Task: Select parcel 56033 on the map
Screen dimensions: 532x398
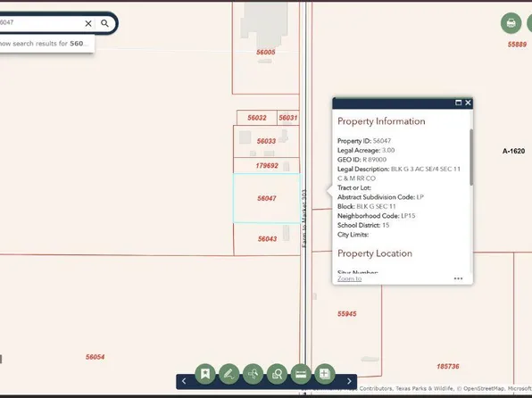Action: 266,141
